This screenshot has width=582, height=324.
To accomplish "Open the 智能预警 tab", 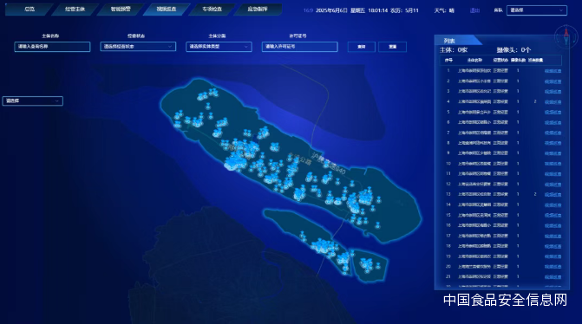I will (121, 9).
